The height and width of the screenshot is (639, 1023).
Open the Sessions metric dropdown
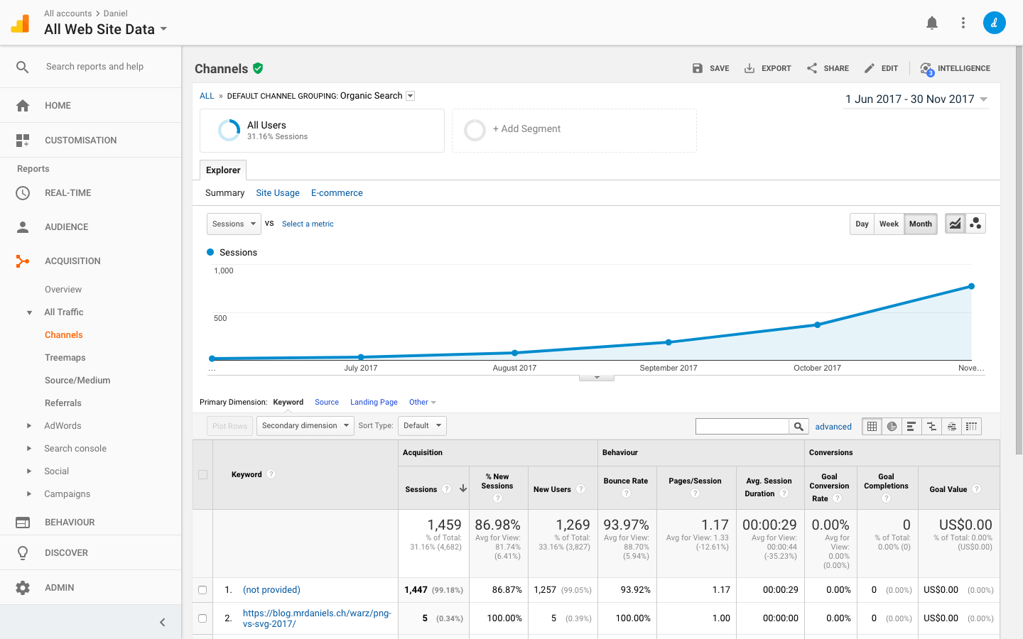point(234,224)
